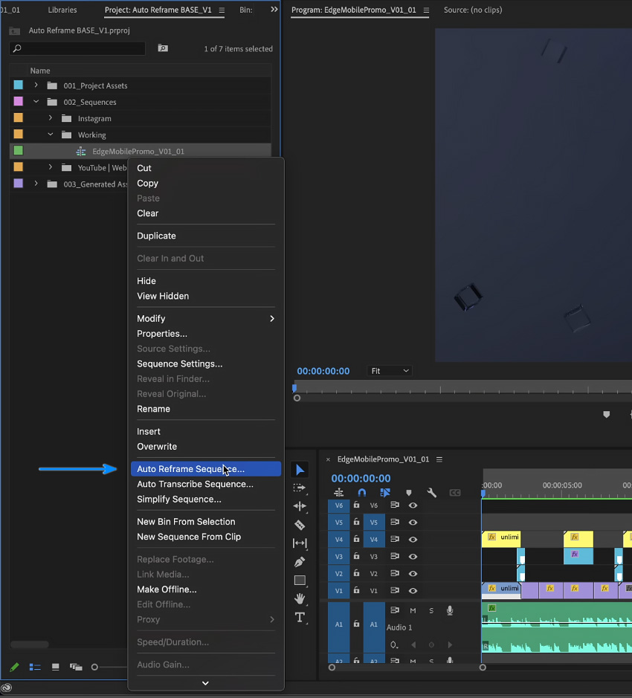Viewport: 632px width, 698px height.
Task: Open timeline wrench display settings
Action: click(x=431, y=492)
